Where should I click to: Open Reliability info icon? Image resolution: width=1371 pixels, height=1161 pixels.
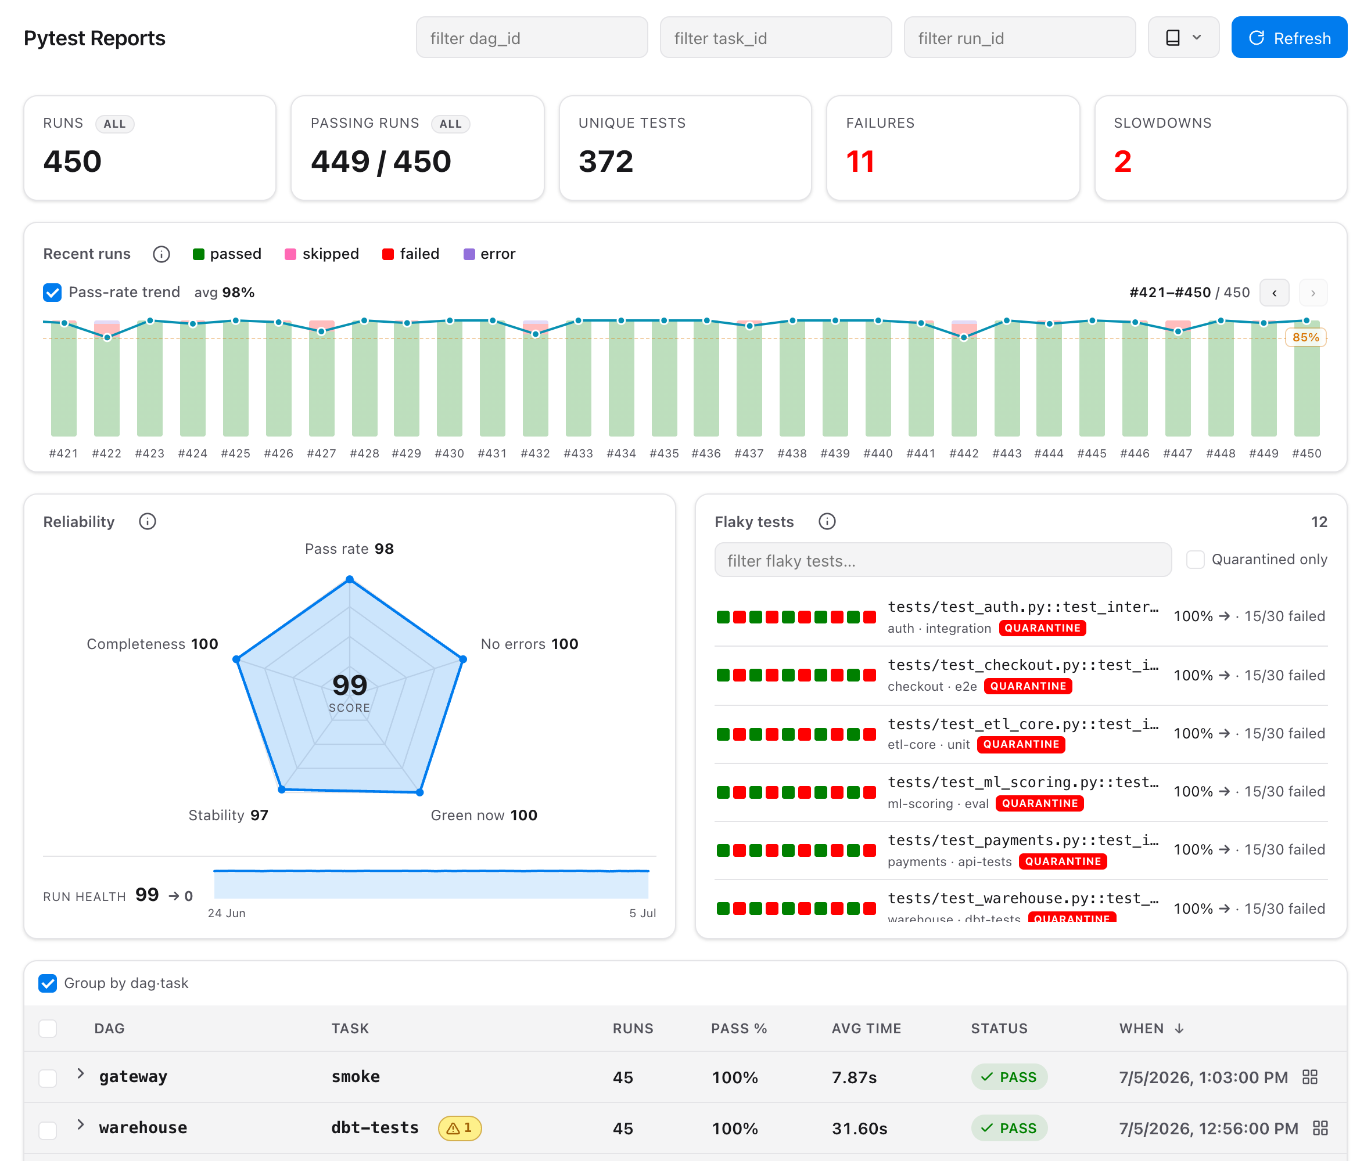pos(148,521)
